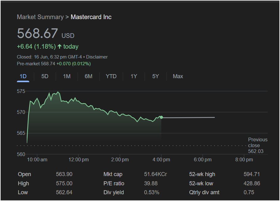
Task: Click the Low label
Action: [23, 192]
